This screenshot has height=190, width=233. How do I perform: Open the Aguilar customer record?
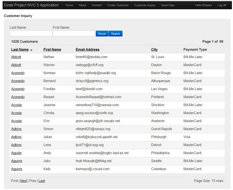click(x=16, y=153)
